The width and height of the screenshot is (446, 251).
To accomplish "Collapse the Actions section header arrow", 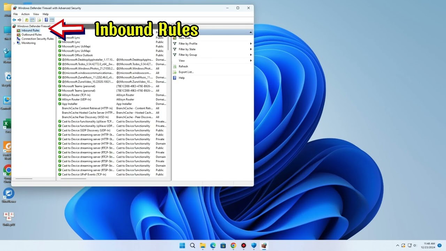I will [x=251, y=32].
